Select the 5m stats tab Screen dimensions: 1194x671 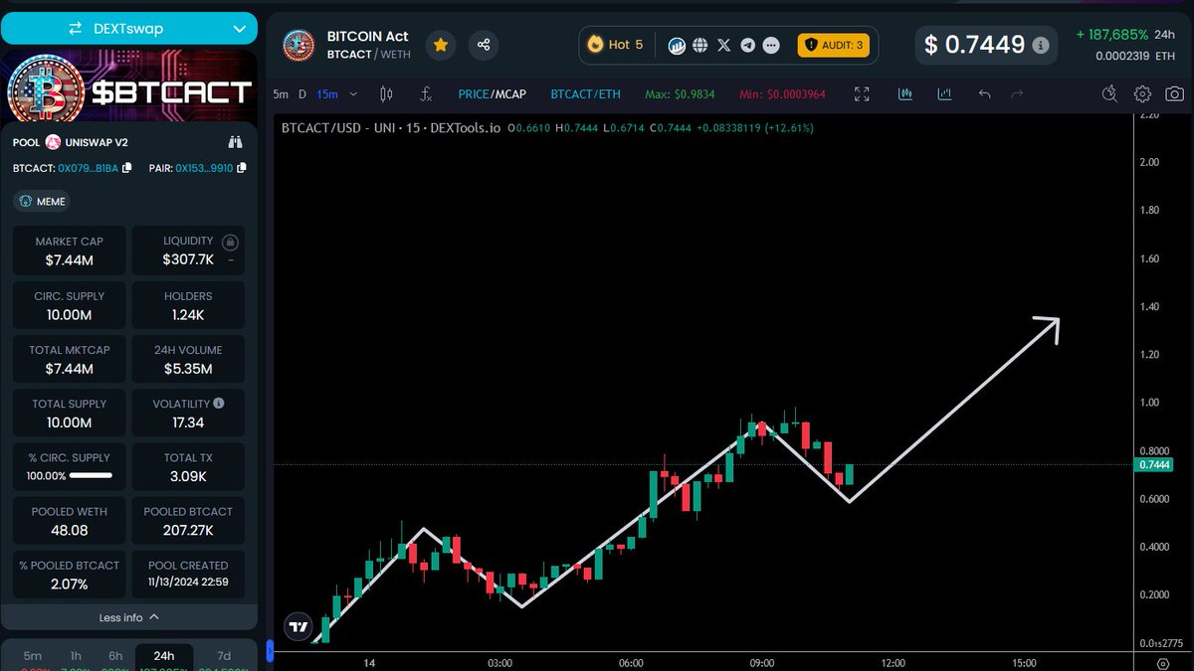pyautogui.click(x=33, y=656)
